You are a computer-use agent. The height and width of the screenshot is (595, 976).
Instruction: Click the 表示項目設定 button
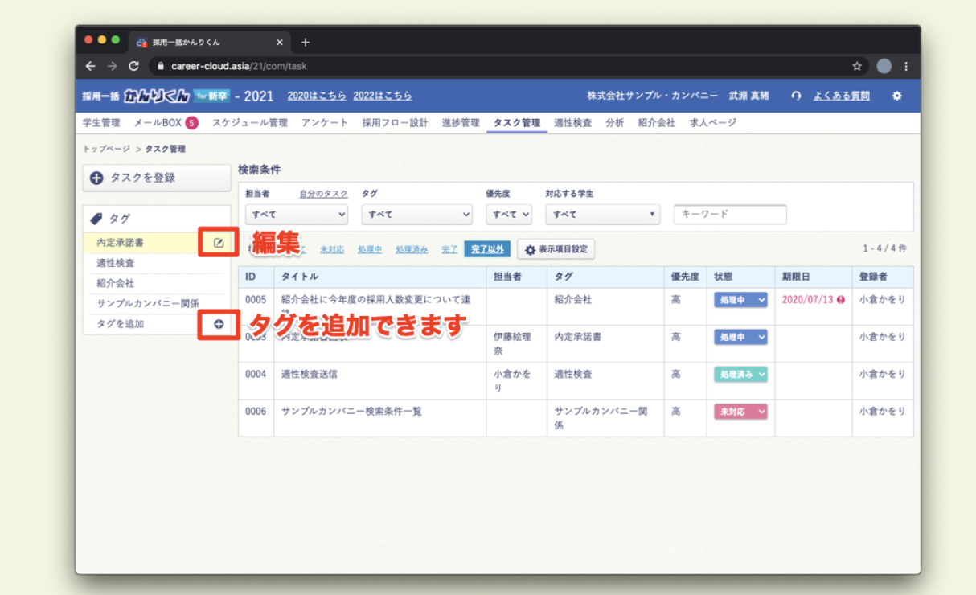(x=556, y=249)
